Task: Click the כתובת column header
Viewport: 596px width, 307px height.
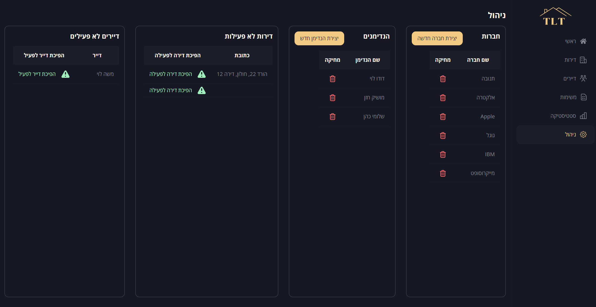Action: [x=242, y=55]
